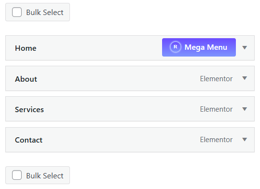Tick the bottom Bulk Select checkbox
The height and width of the screenshot is (189, 260).
17,175
